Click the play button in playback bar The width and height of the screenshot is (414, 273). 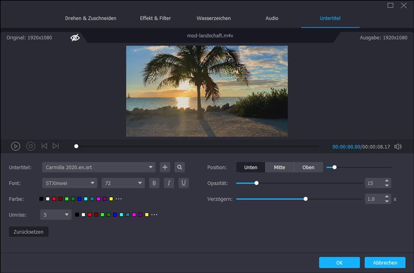coord(16,146)
